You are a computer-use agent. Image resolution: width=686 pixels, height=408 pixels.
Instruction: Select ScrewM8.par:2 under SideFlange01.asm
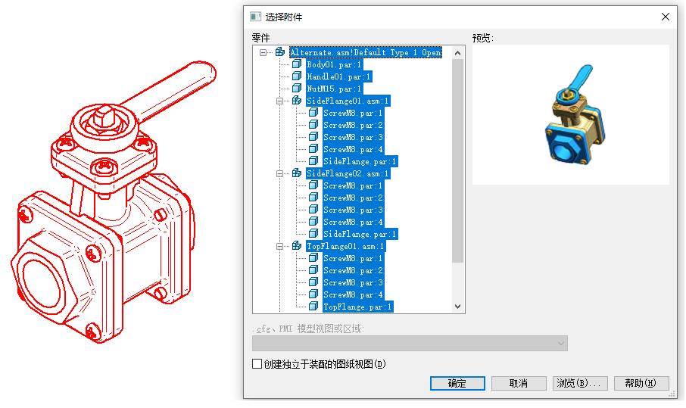[353, 125]
